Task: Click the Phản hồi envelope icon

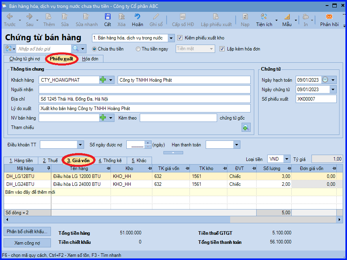Action: pyautogui.click(x=329, y=17)
